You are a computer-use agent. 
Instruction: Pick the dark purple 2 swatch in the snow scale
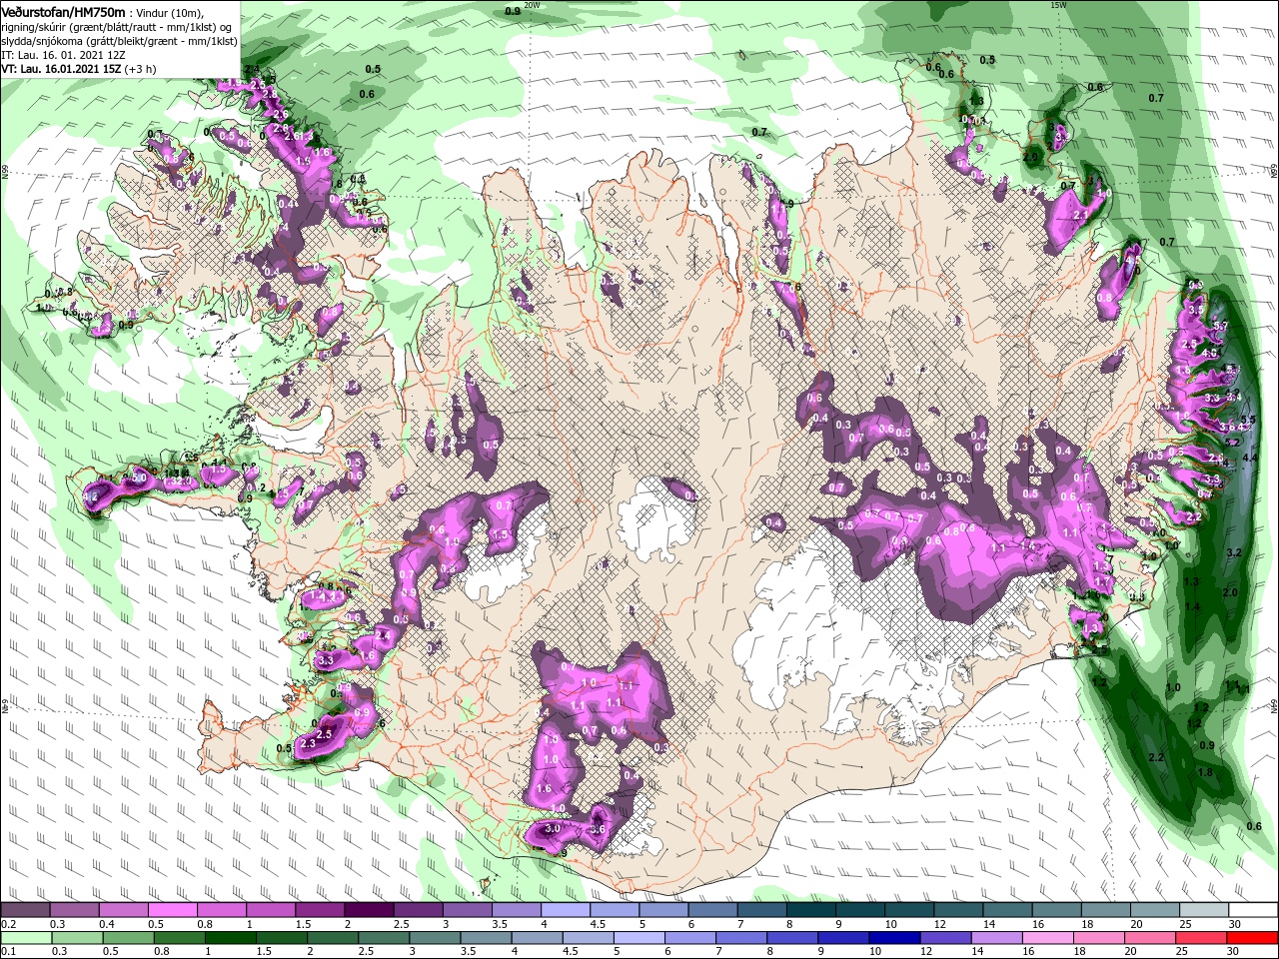369,910
